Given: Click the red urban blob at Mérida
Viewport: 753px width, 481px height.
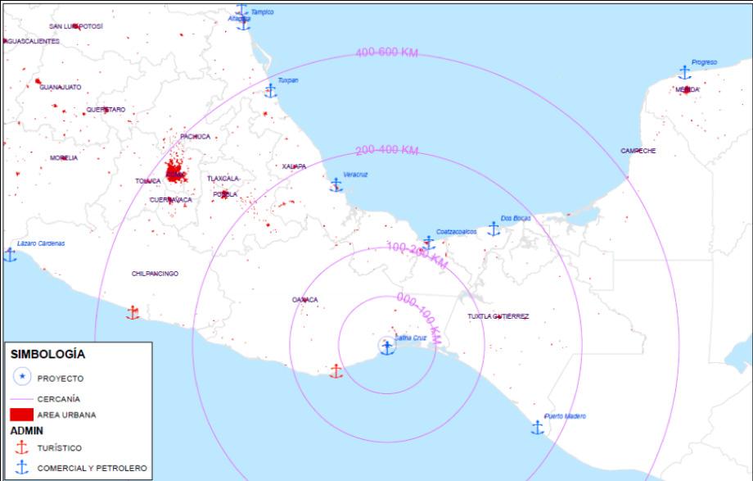Looking at the screenshot, I should click(687, 89).
